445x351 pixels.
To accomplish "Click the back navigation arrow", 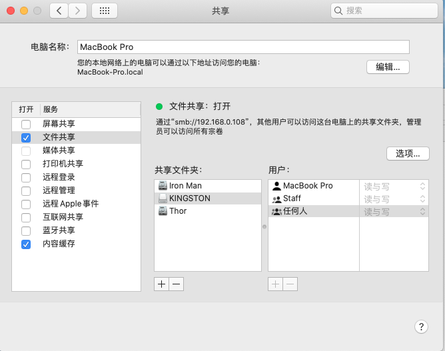I will tap(59, 10).
